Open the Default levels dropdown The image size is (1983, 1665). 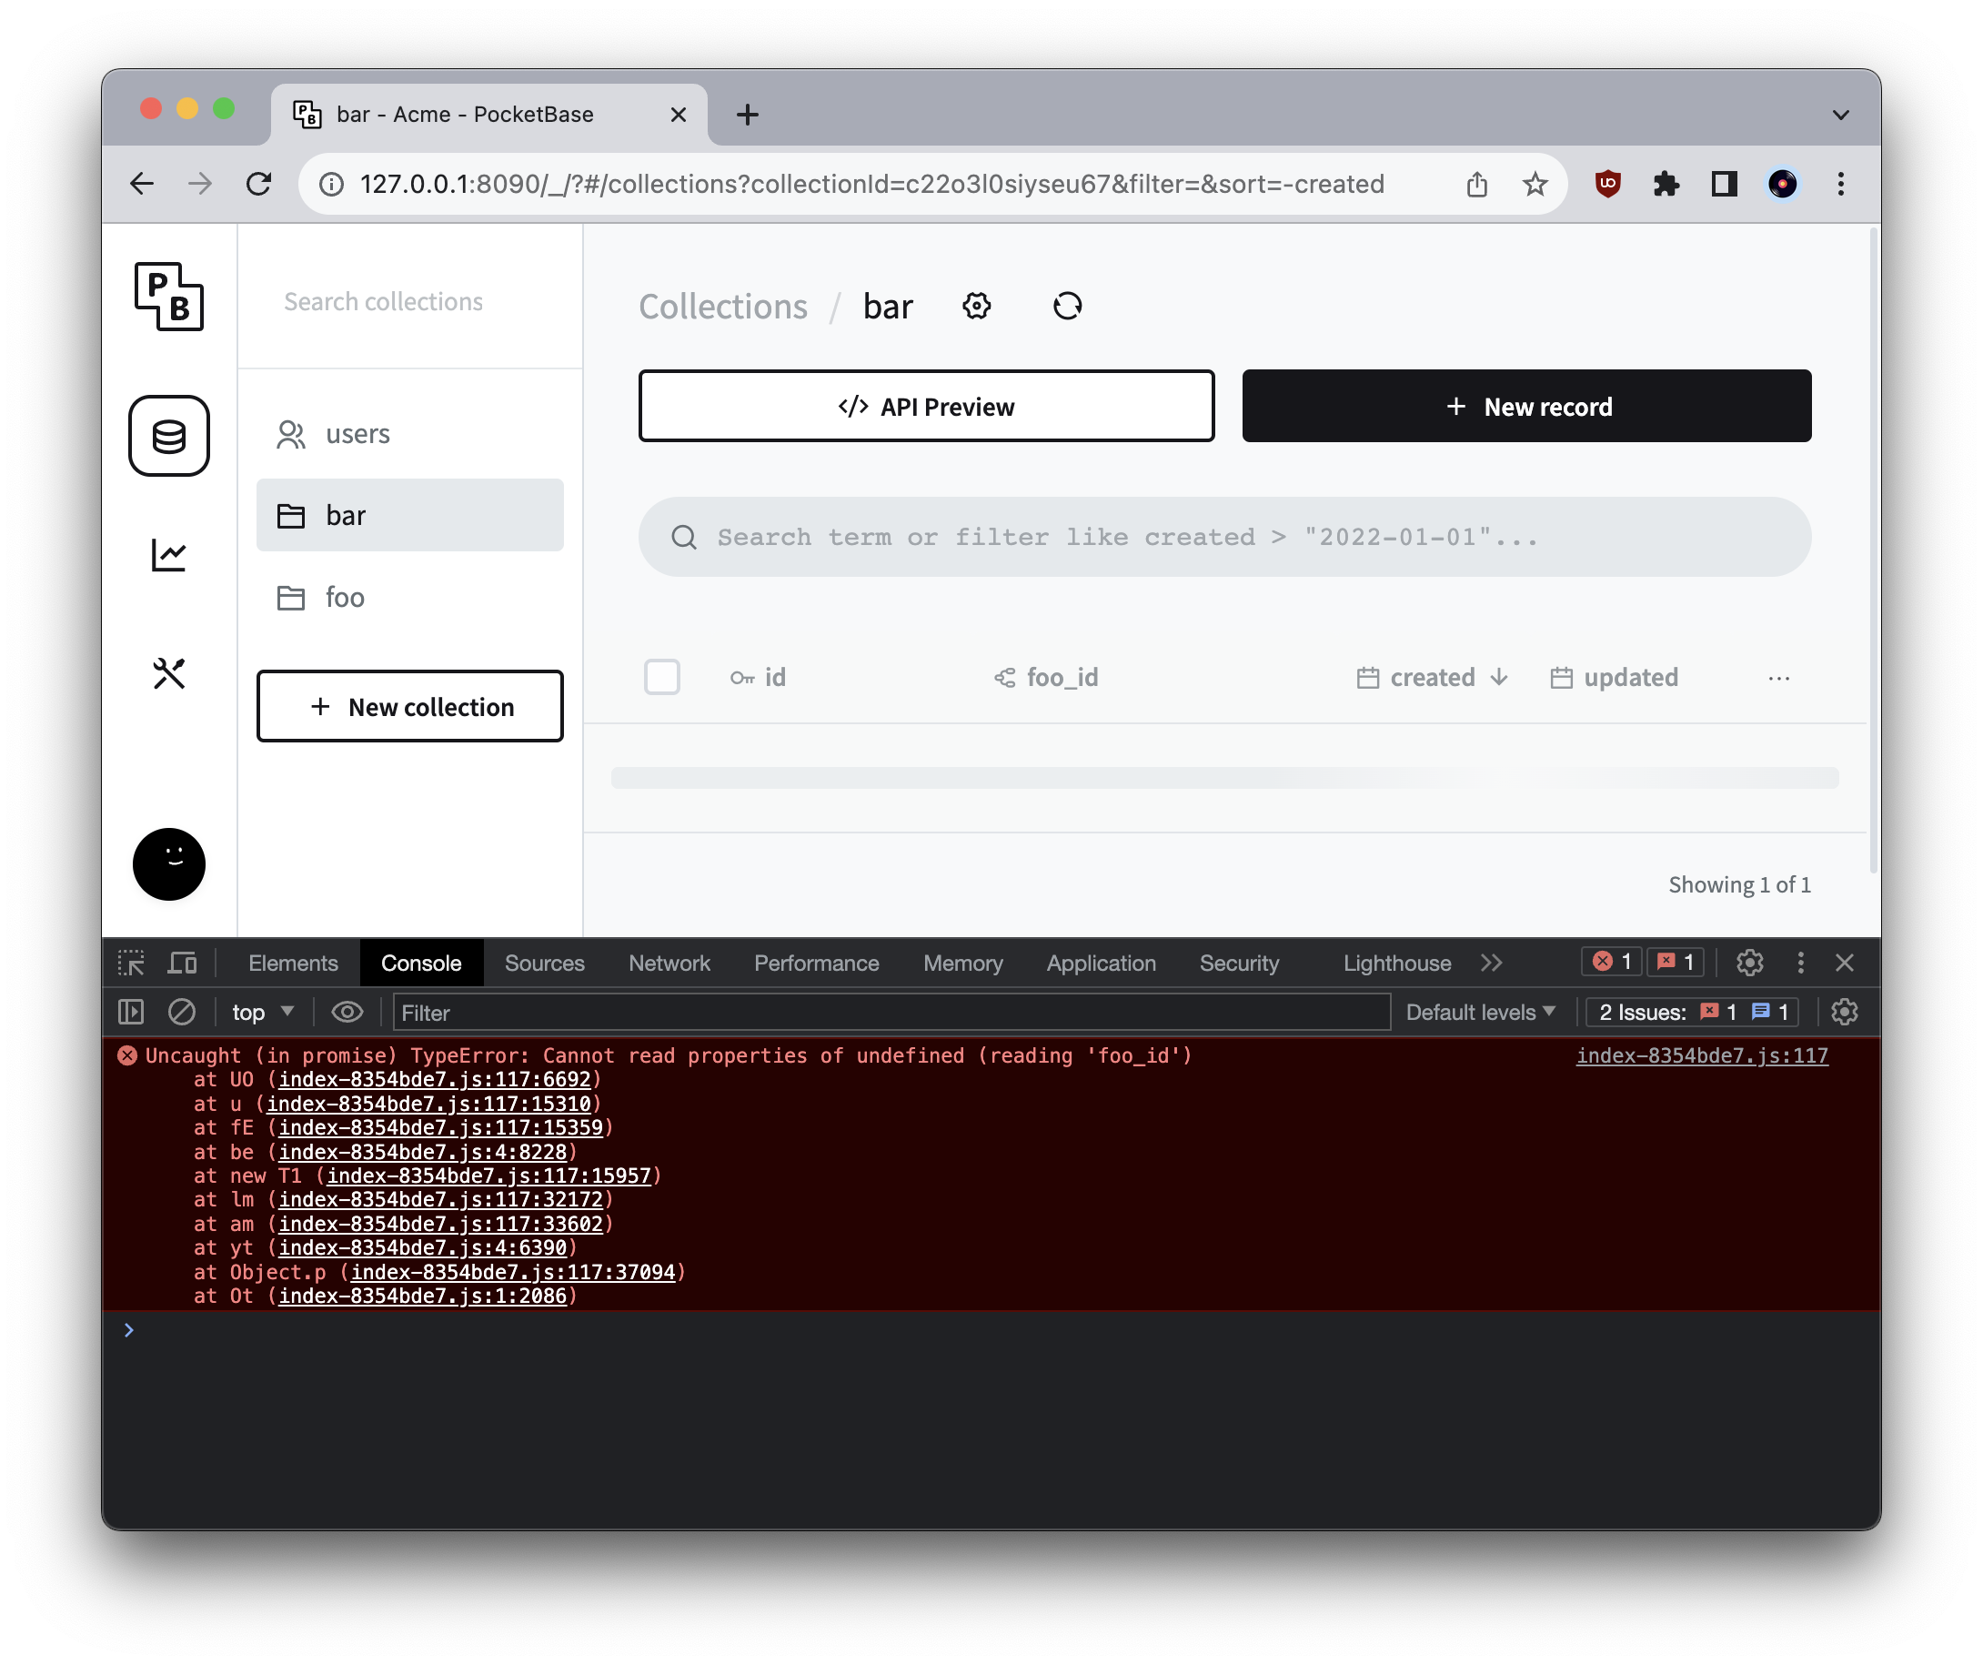click(1479, 1012)
